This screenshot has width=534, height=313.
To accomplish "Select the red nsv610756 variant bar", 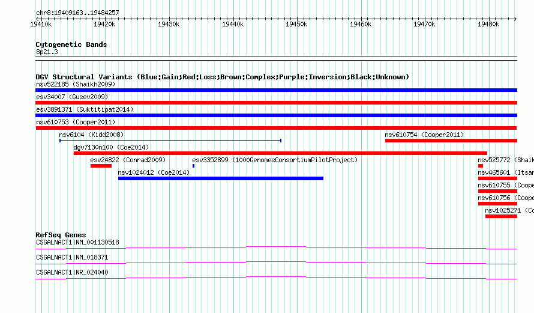I will (497, 204).
